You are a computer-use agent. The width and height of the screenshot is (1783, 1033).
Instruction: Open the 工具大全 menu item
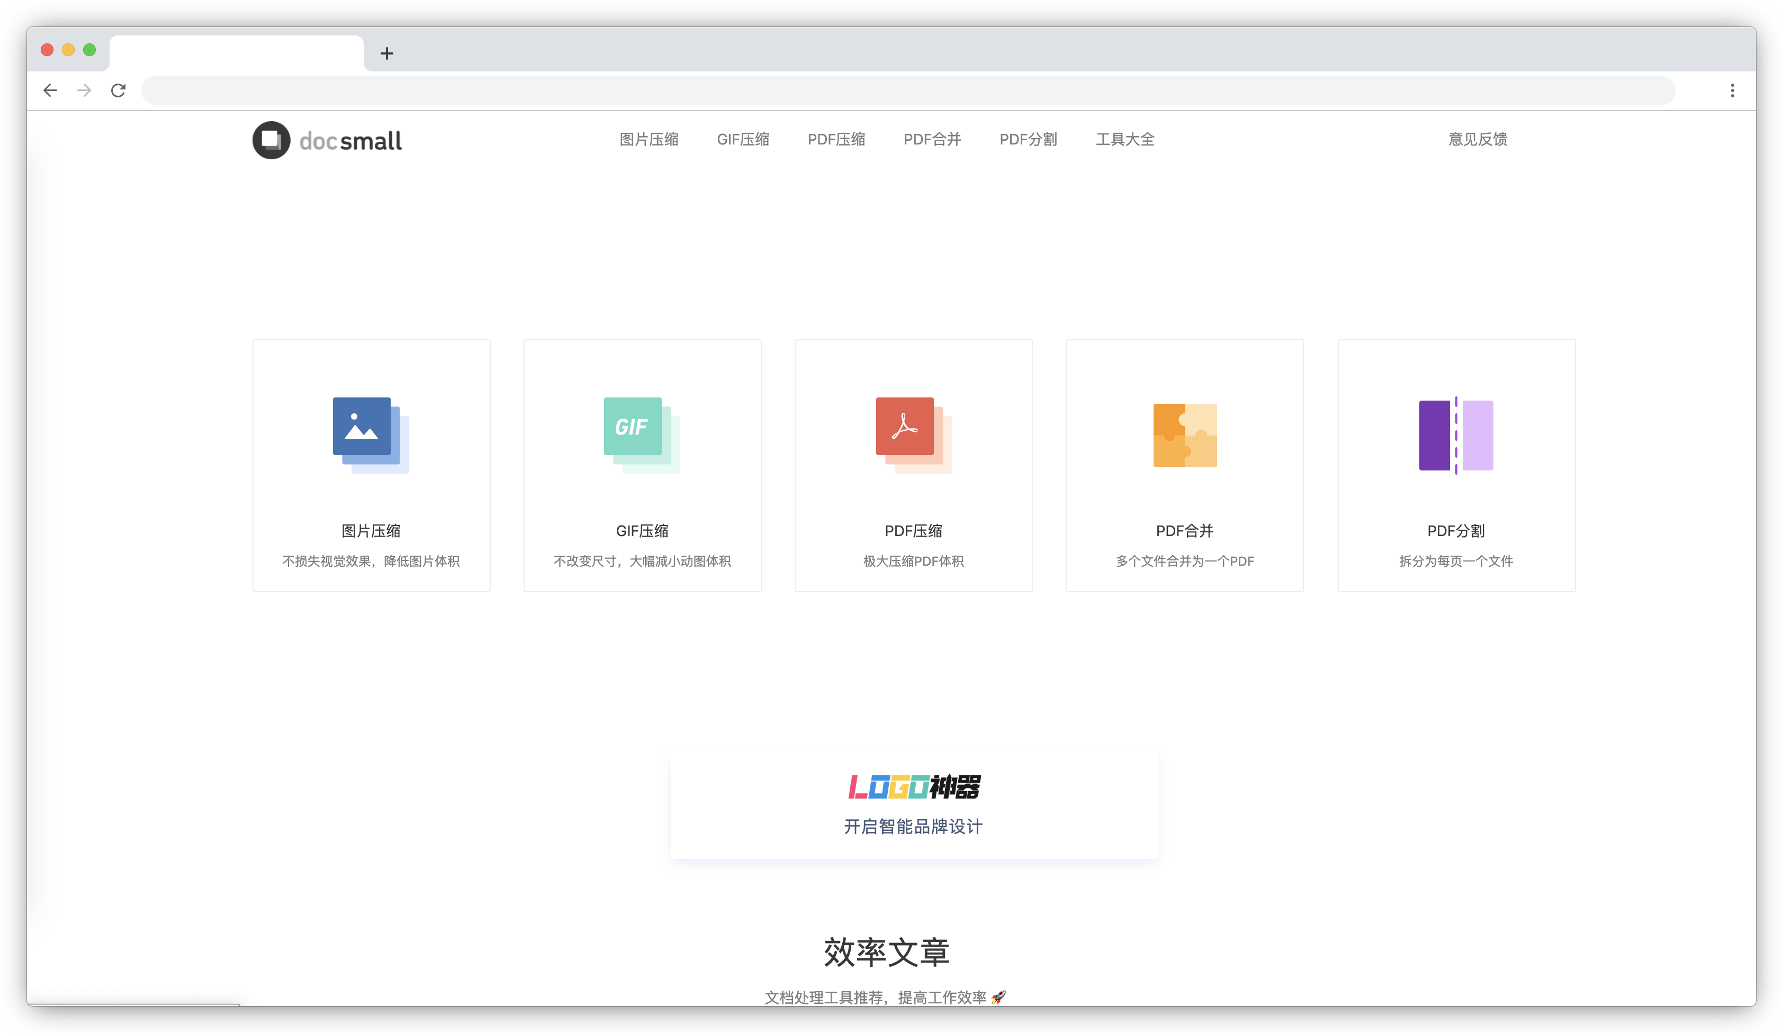(x=1124, y=139)
